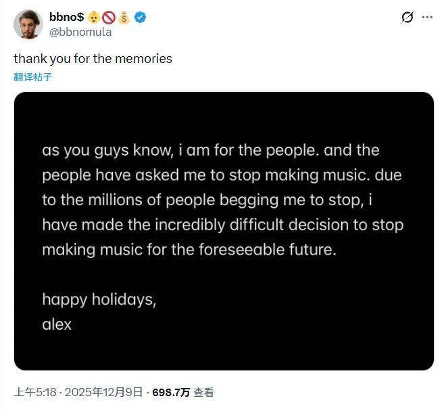Image resolution: width=444 pixels, height=411 pixels.
Task: Click the blue verified checkmark badge
Action: click(x=140, y=18)
